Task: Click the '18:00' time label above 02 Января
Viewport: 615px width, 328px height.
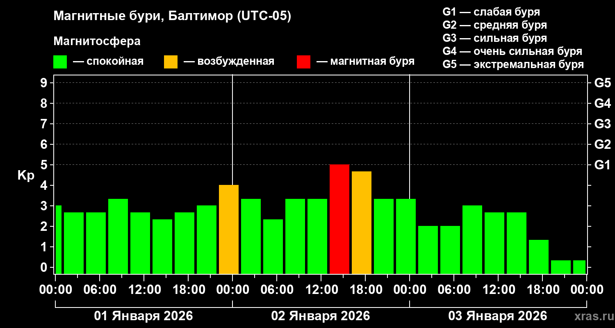Action: 365,290
